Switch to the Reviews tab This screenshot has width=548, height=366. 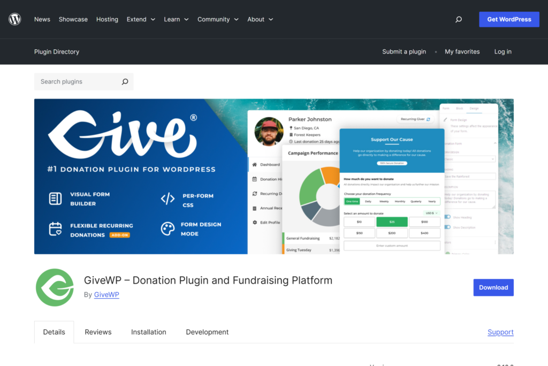click(98, 332)
